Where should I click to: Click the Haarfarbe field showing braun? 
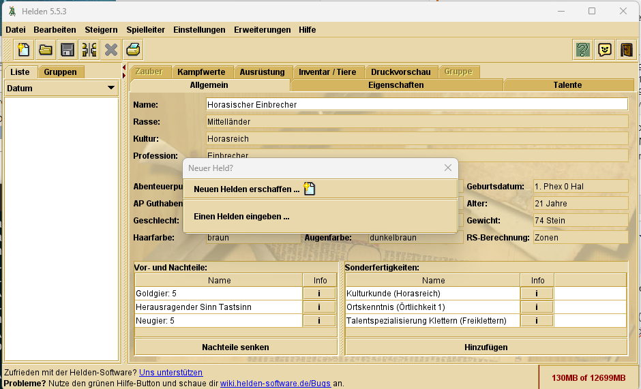pyautogui.click(x=254, y=238)
